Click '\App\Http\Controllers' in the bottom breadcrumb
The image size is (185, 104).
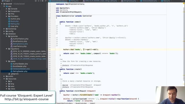click(x=65, y=103)
